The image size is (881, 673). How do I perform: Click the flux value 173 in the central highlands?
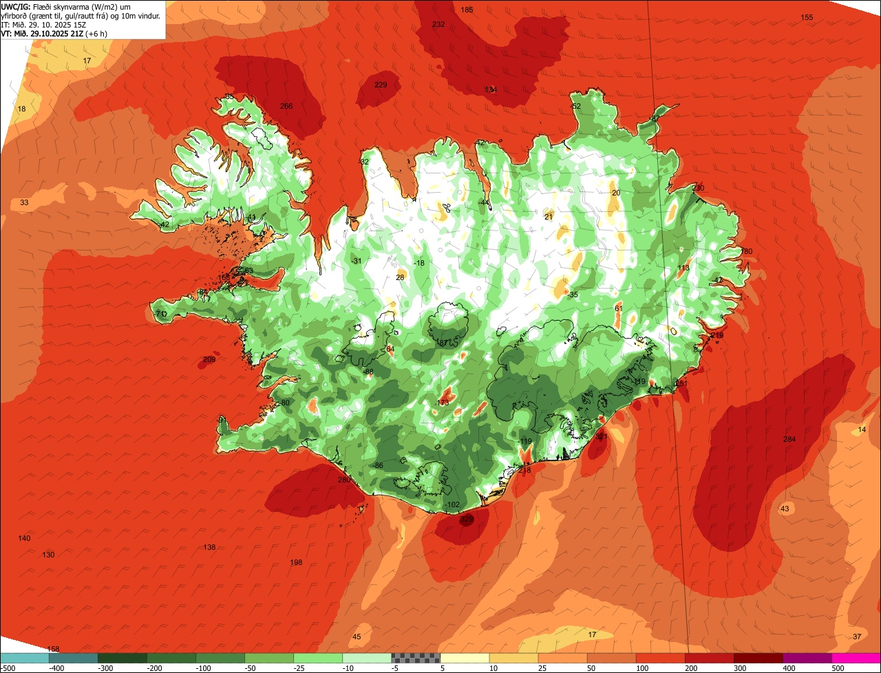(x=443, y=403)
